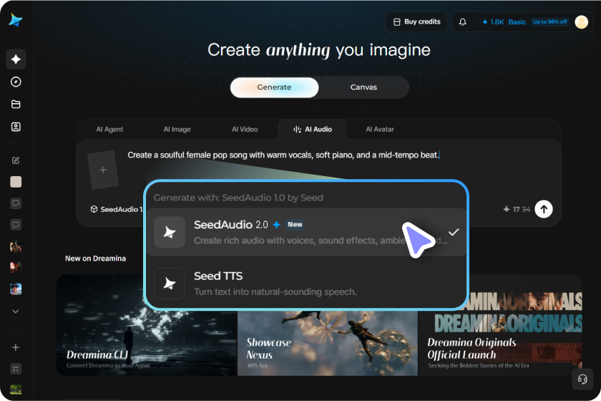
Task: Click into the song prompt text field
Action: 283,155
